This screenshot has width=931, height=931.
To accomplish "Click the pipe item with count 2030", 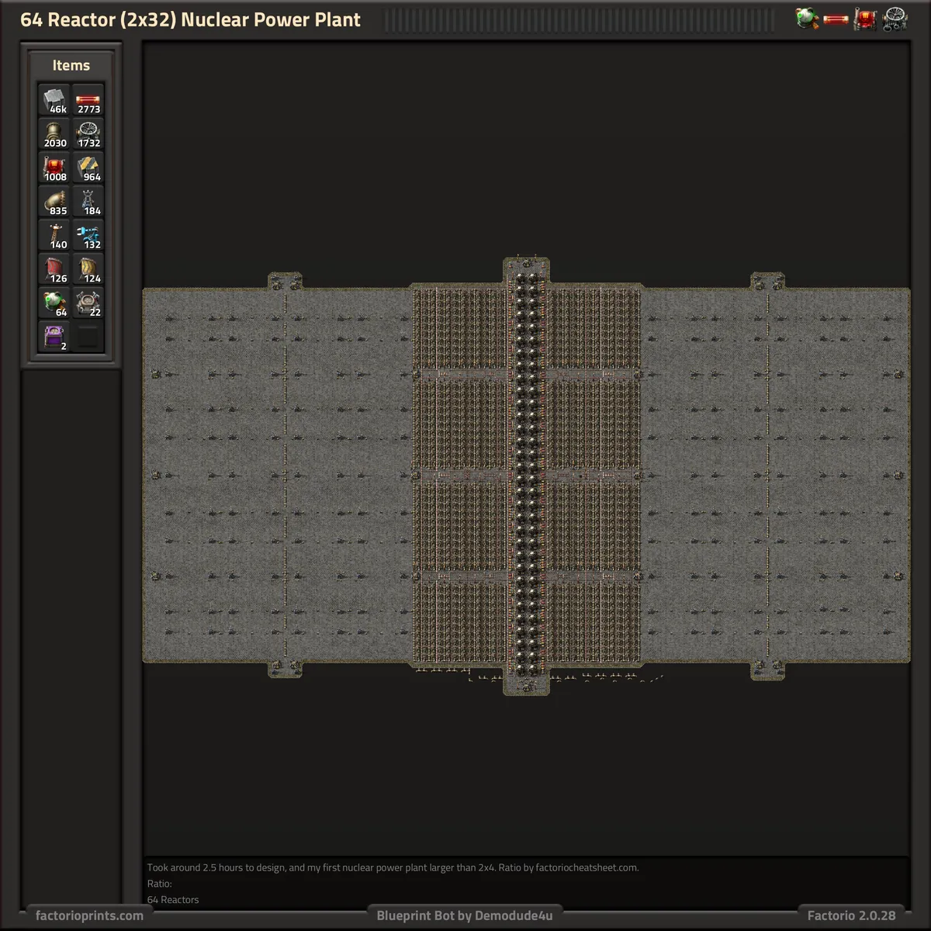I will click(54, 134).
